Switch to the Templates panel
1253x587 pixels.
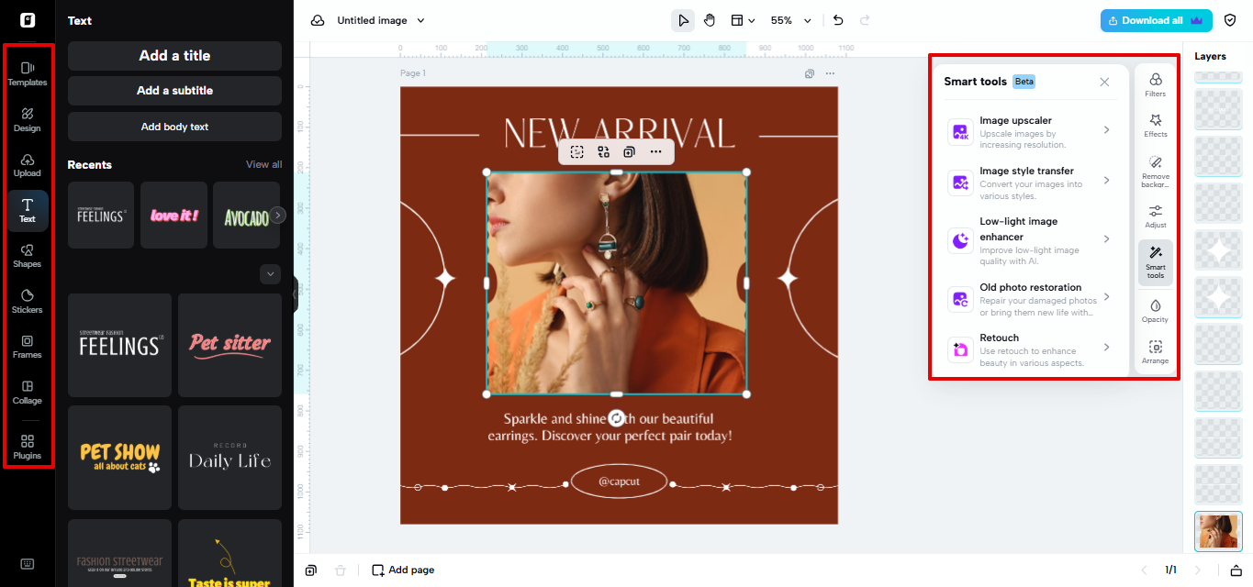[x=28, y=72]
